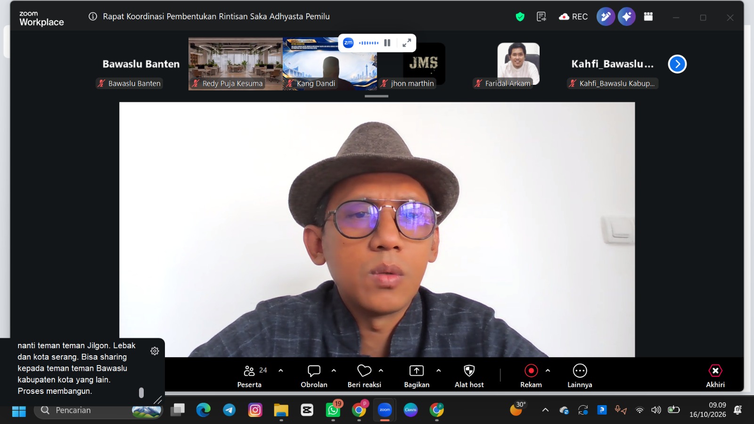Image resolution: width=754 pixels, height=424 pixels.
Task: Select the Redy Puja Kesuma video thumbnail
Action: 236,64
